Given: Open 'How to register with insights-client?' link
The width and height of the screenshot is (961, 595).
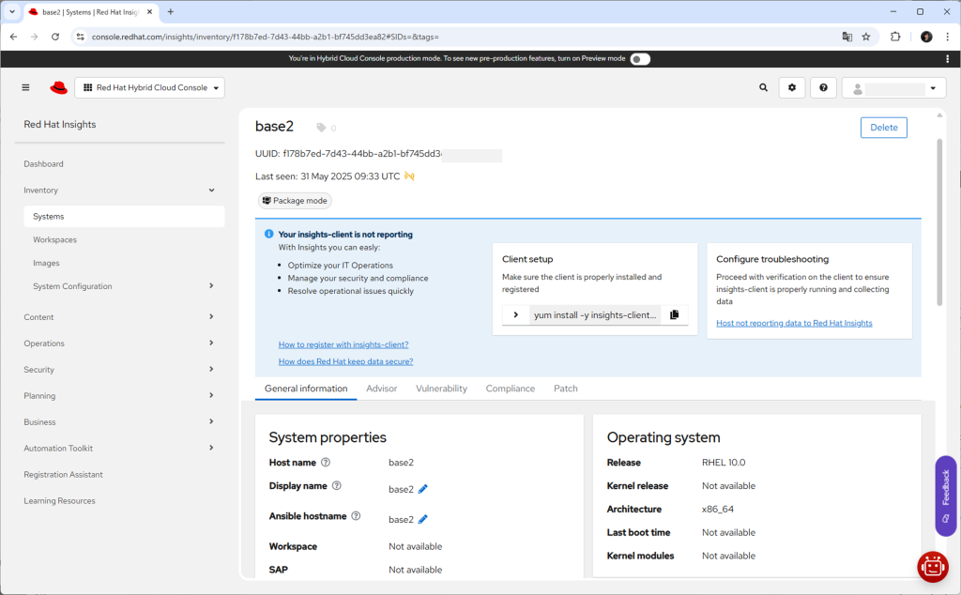Looking at the screenshot, I should pyautogui.click(x=343, y=344).
